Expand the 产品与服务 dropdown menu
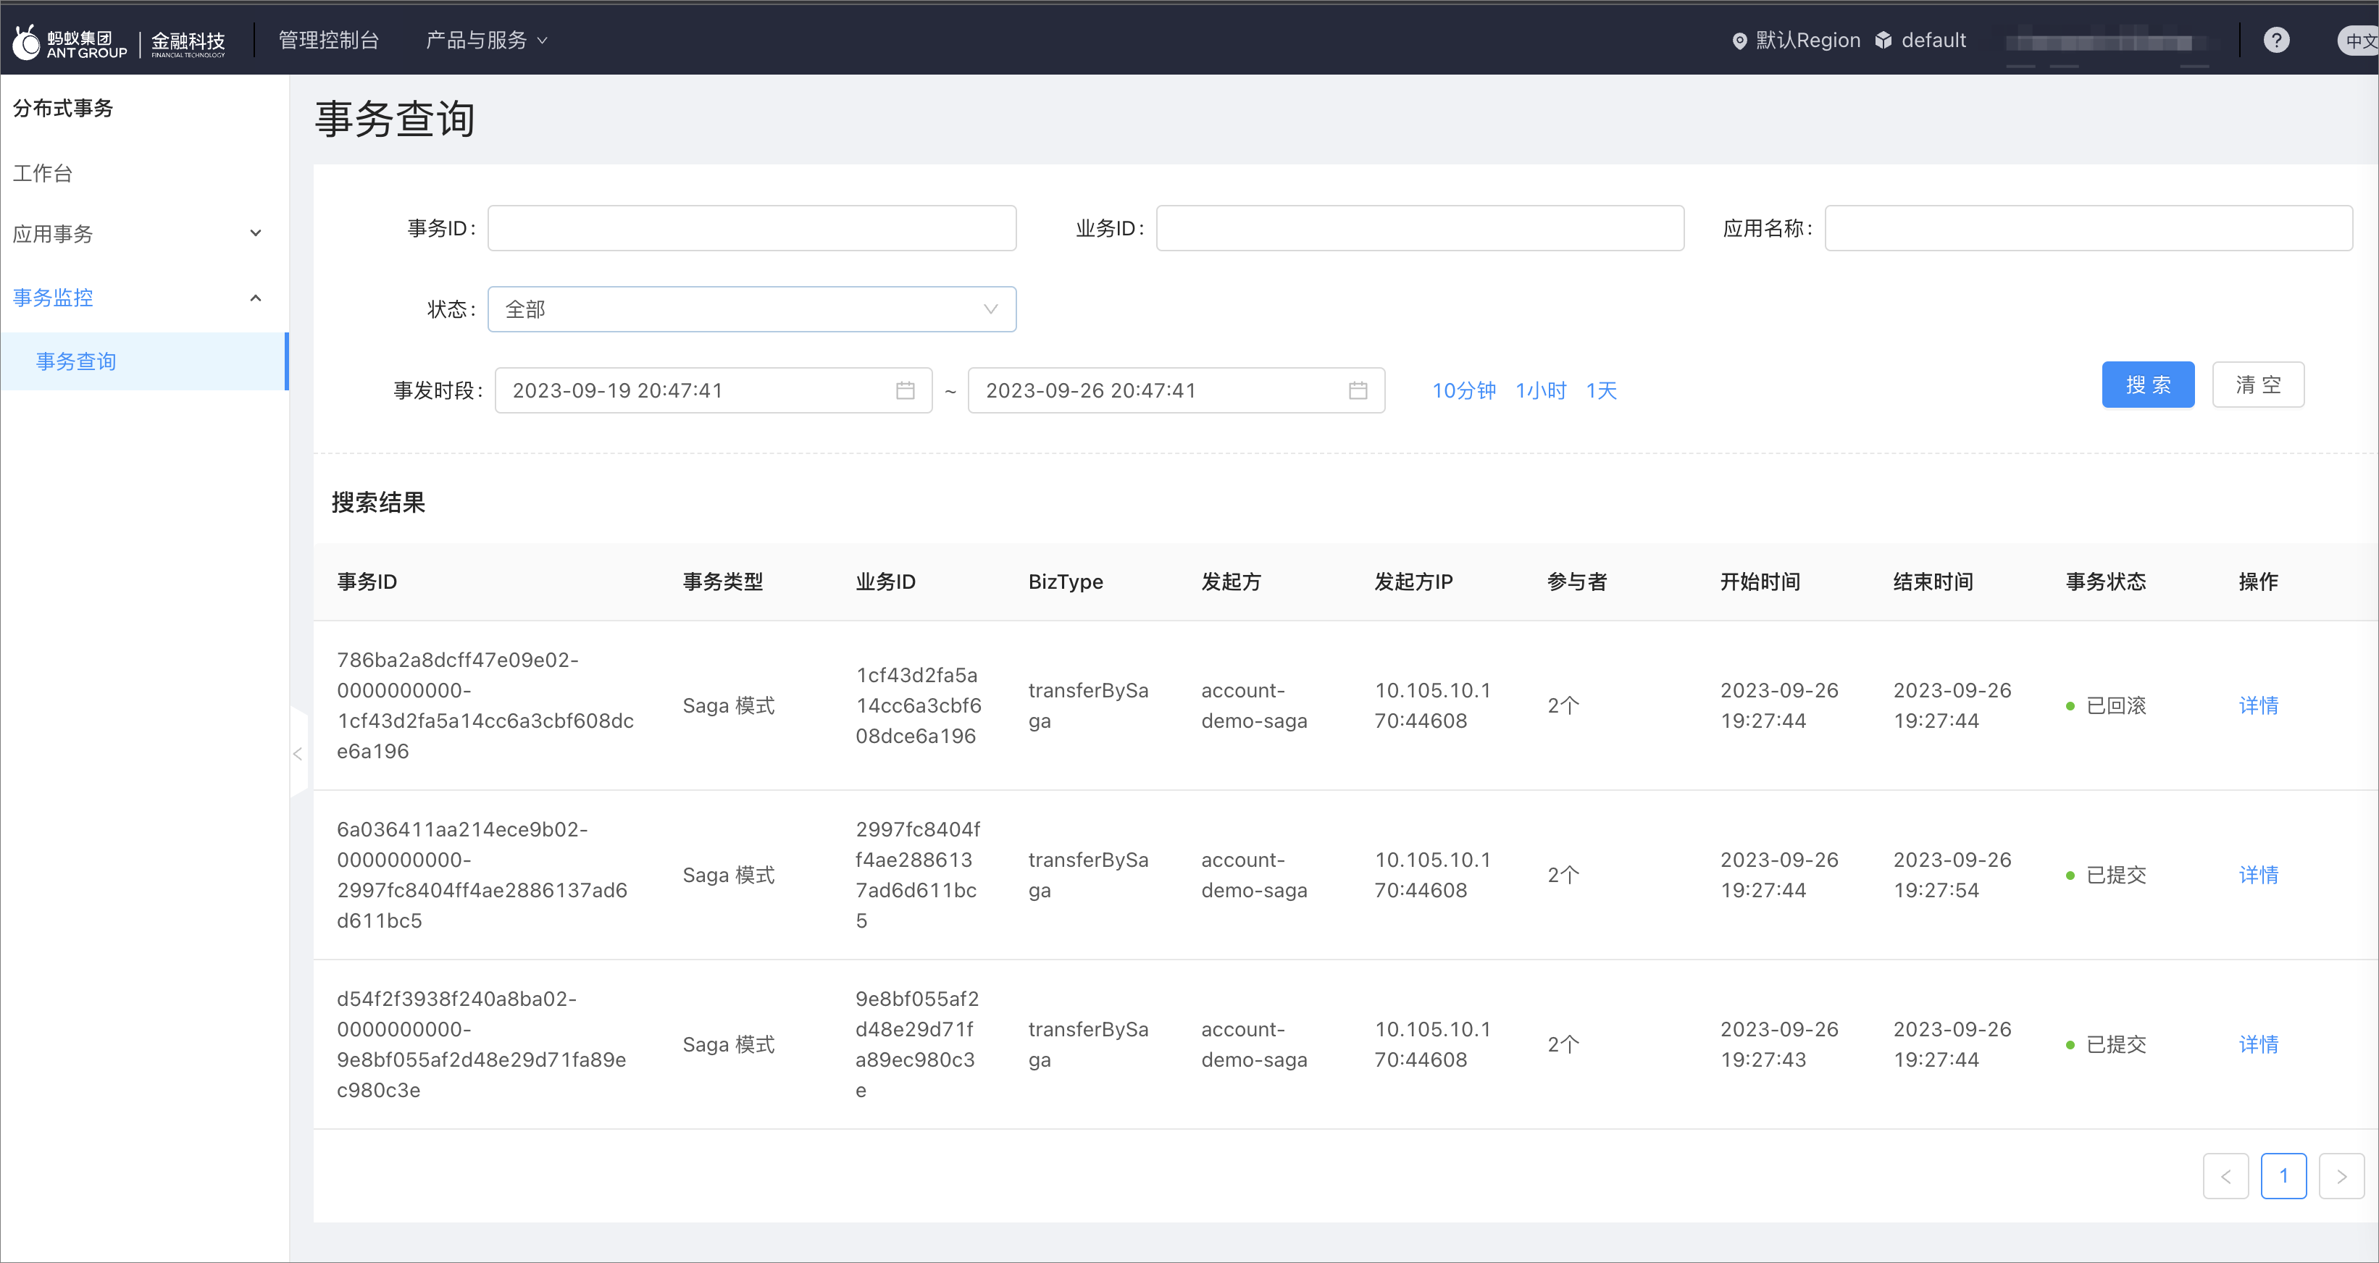 [487, 41]
